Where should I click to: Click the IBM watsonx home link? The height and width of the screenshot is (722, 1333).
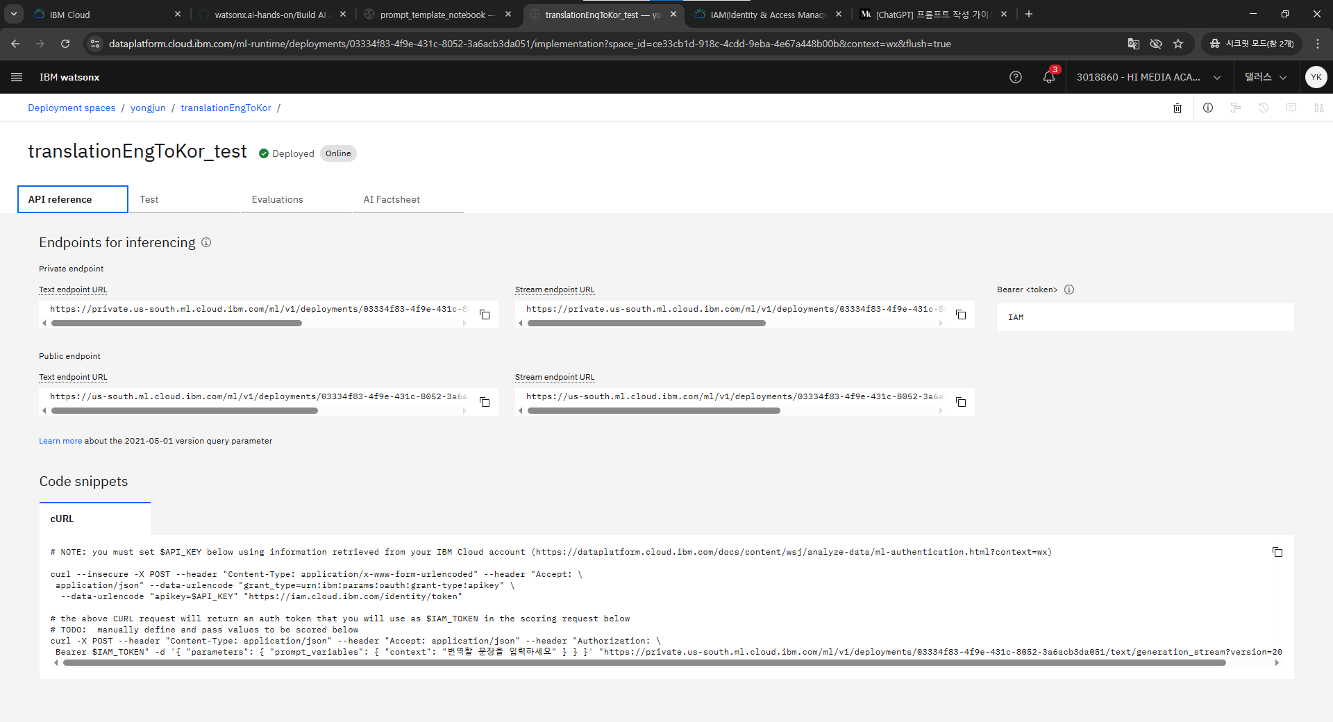tap(69, 77)
